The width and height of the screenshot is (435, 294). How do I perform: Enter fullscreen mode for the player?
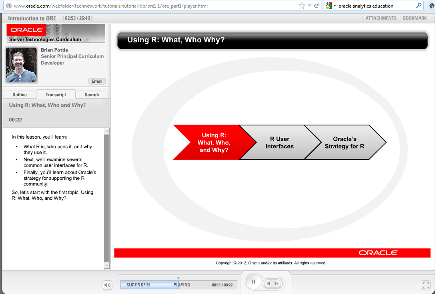pyautogui.click(x=425, y=285)
